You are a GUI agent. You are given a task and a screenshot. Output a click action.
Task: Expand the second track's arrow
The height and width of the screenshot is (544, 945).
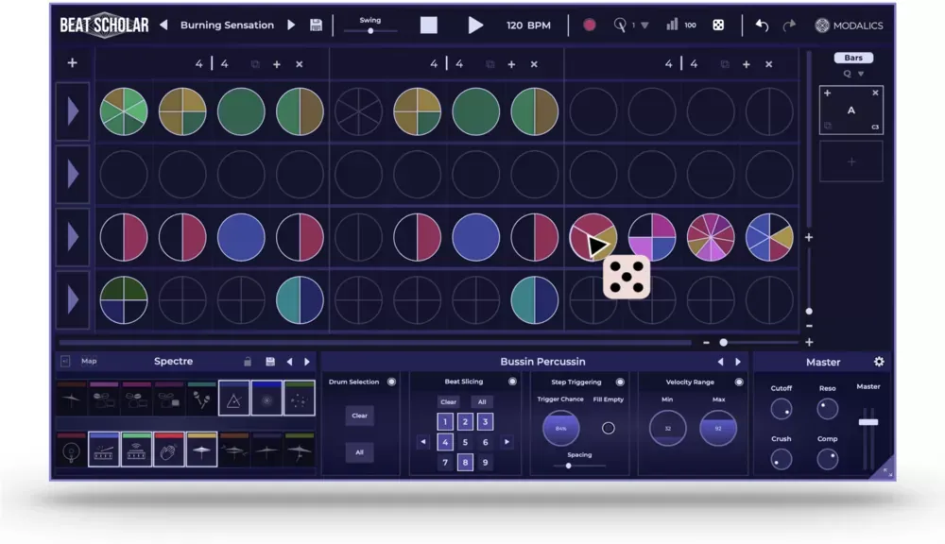click(x=73, y=175)
